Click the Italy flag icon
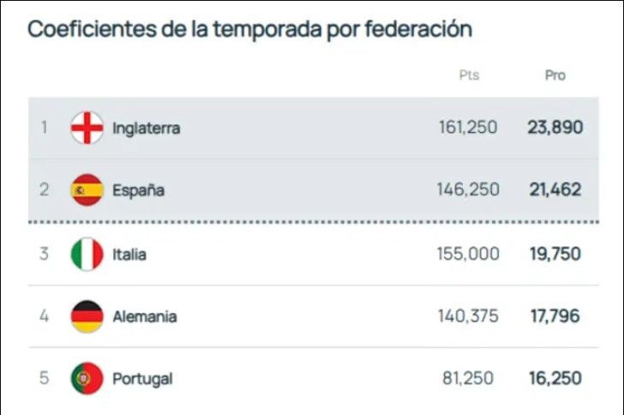Image resolution: width=624 pixels, height=415 pixels. 87,255
